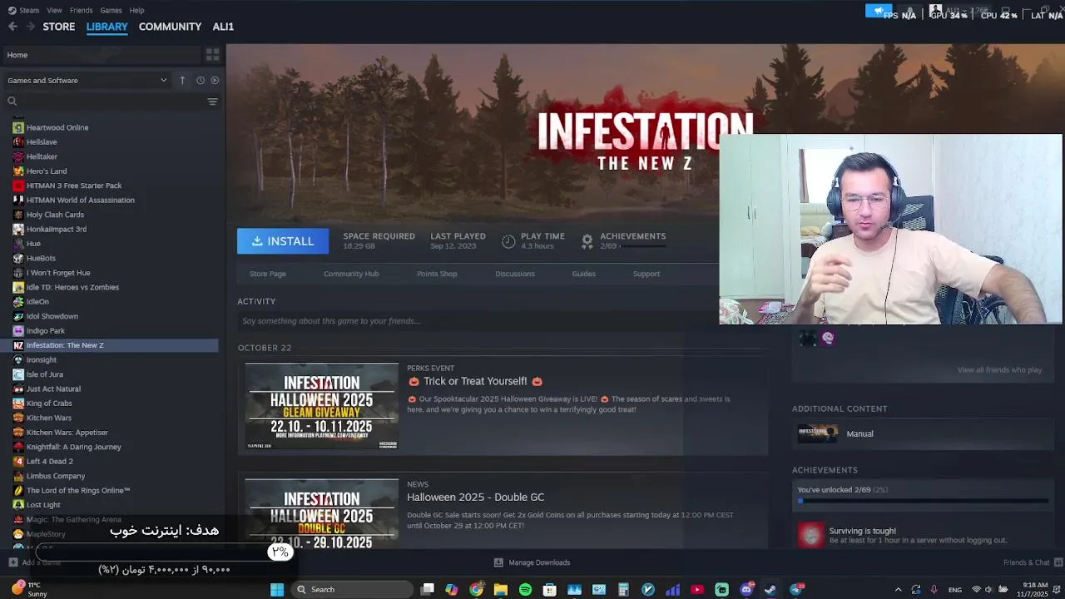The height and width of the screenshot is (599, 1065).
Task: Click the sort ascending arrow icon
Action: click(x=182, y=81)
